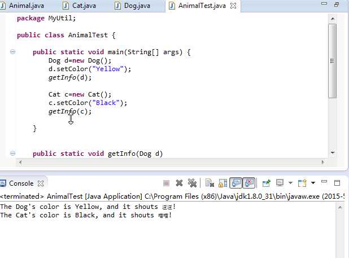This screenshot has height=258, width=349.
Task: Click the "Black" string literal
Action: (106, 103)
